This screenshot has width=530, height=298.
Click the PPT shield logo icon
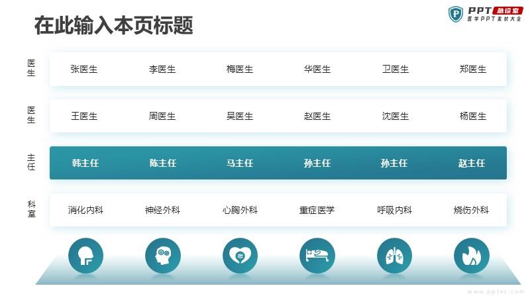tap(456, 14)
